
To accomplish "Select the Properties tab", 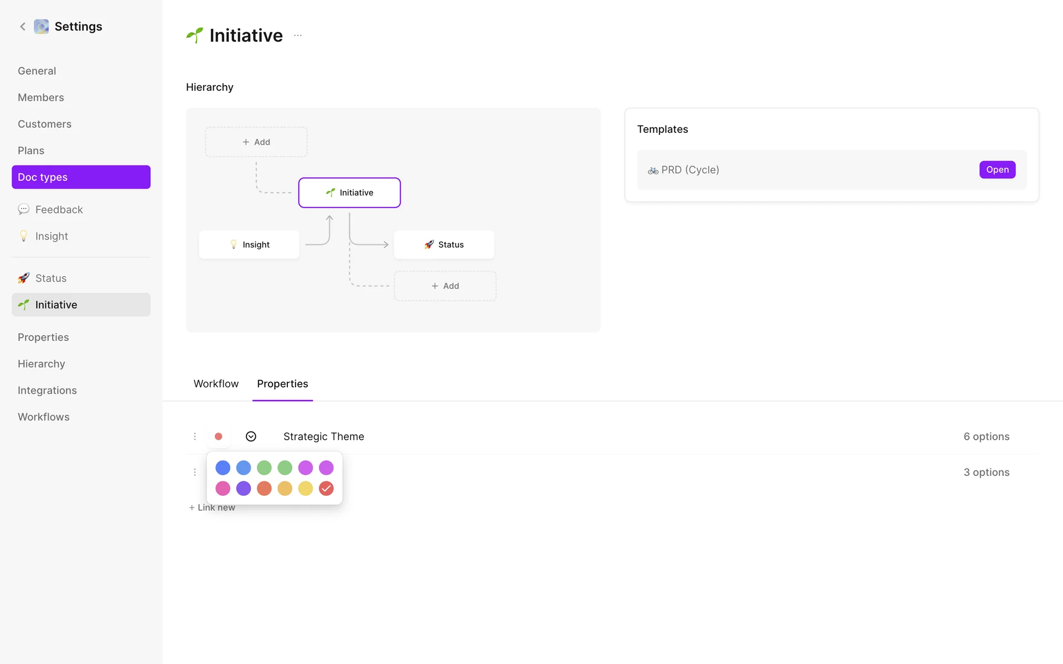I will point(282,383).
